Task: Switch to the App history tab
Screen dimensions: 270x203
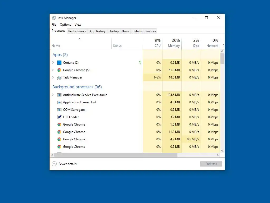Action: (97, 31)
